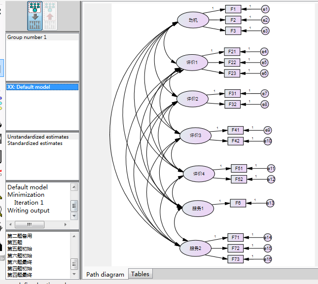
Task: Switch to the Path diagram tab
Action: pyautogui.click(x=105, y=275)
